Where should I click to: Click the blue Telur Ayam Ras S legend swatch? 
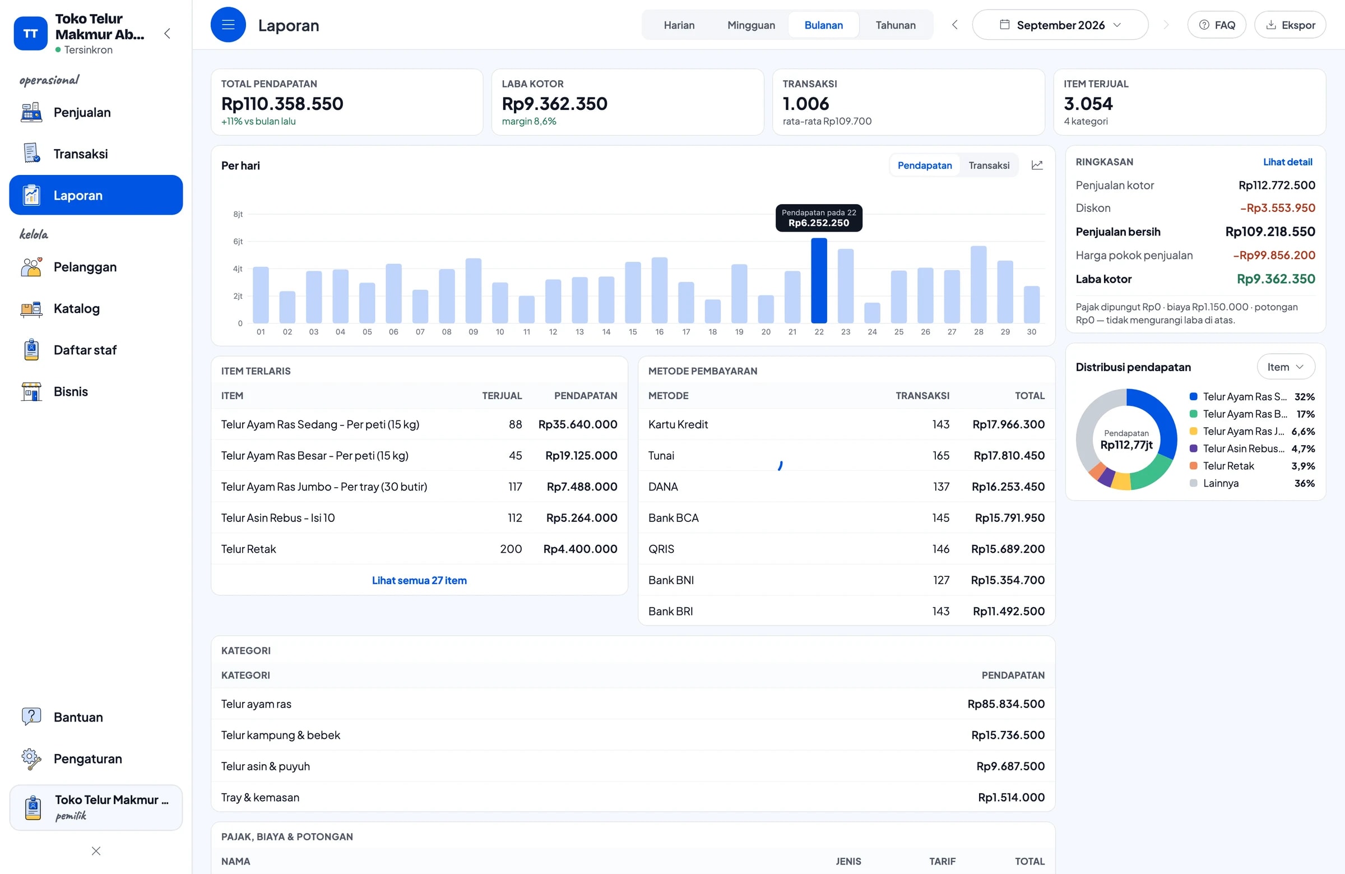(x=1193, y=397)
